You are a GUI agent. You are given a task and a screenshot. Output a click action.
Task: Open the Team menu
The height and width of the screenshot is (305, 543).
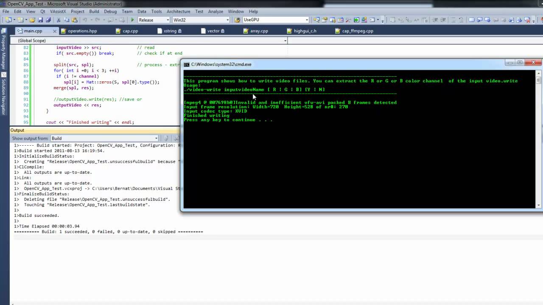point(127,11)
